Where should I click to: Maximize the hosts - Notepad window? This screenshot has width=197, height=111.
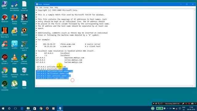(x=187, y=4)
